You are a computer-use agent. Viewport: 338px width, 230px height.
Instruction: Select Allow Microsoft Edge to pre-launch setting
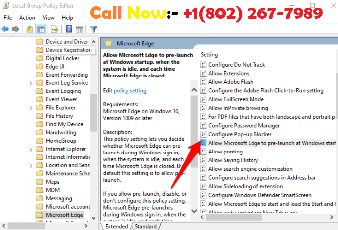[268, 143]
